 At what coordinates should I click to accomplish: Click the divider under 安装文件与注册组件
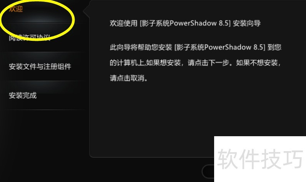tap(44, 81)
